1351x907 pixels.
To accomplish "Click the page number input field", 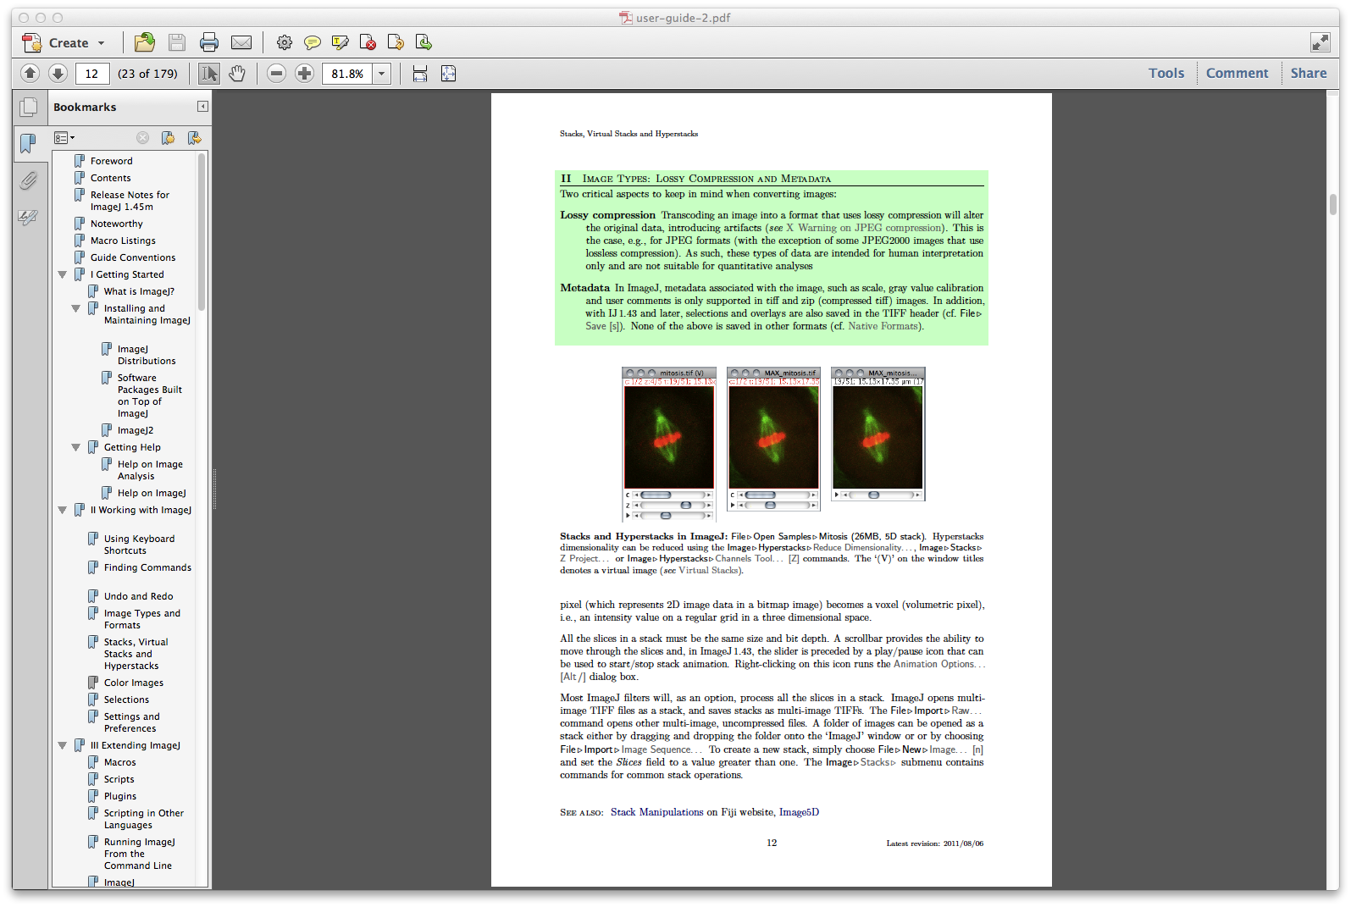I will [x=91, y=74].
